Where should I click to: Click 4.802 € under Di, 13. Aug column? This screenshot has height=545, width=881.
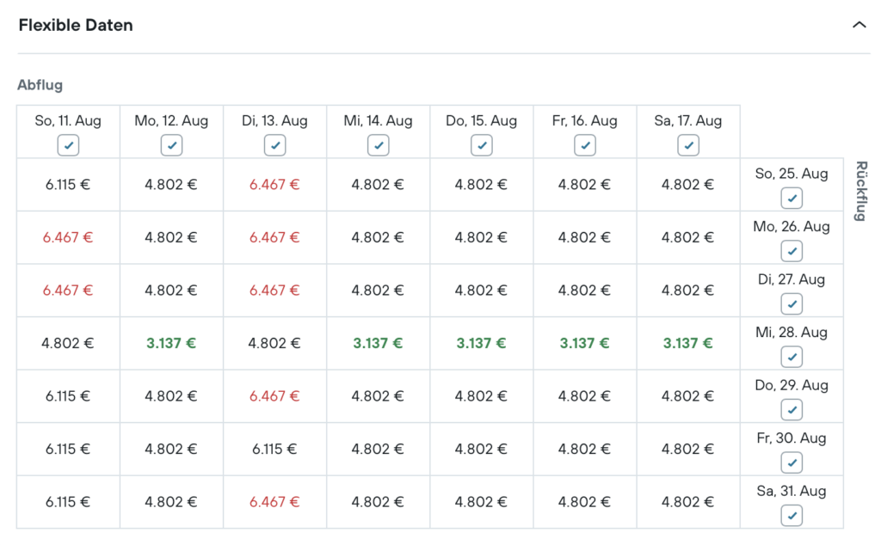(274, 343)
